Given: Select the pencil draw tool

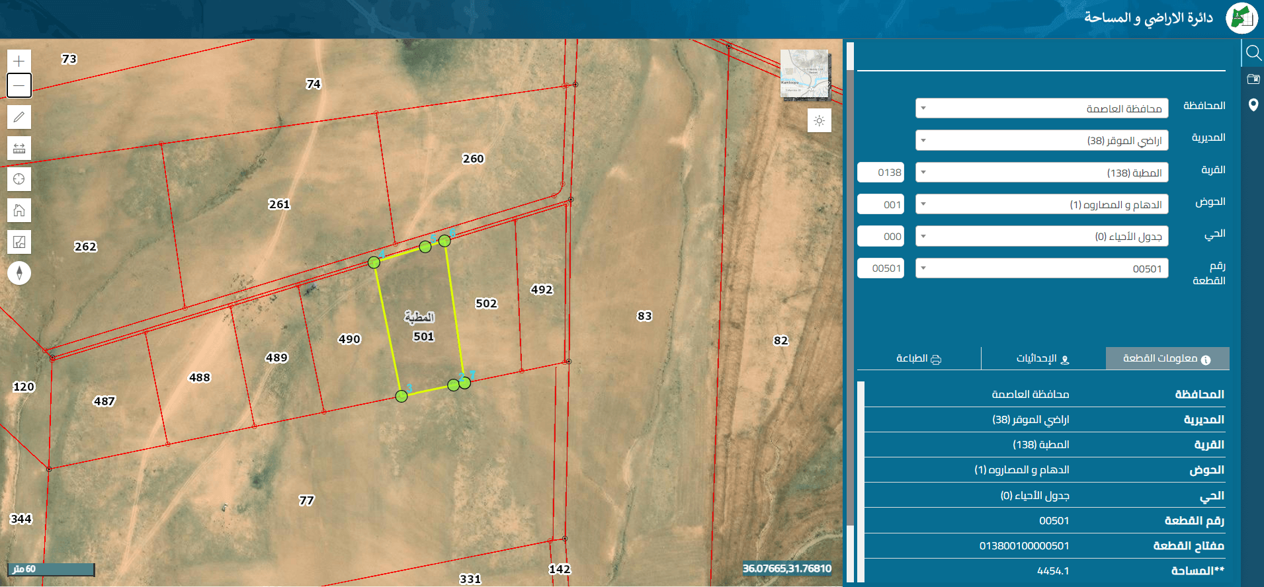Looking at the screenshot, I should point(19,117).
